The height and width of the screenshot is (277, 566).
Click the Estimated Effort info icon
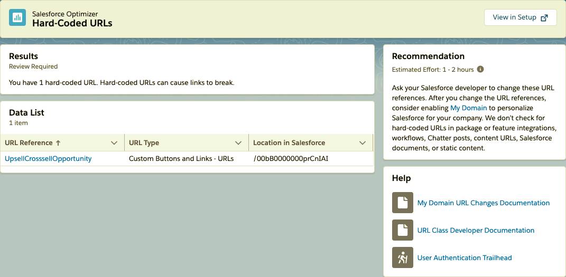tap(480, 69)
